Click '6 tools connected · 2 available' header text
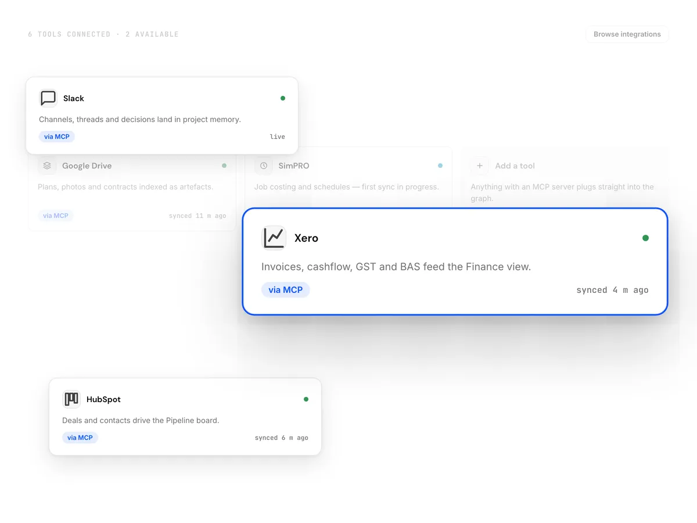Screen dimensions: 697x523 103,34
